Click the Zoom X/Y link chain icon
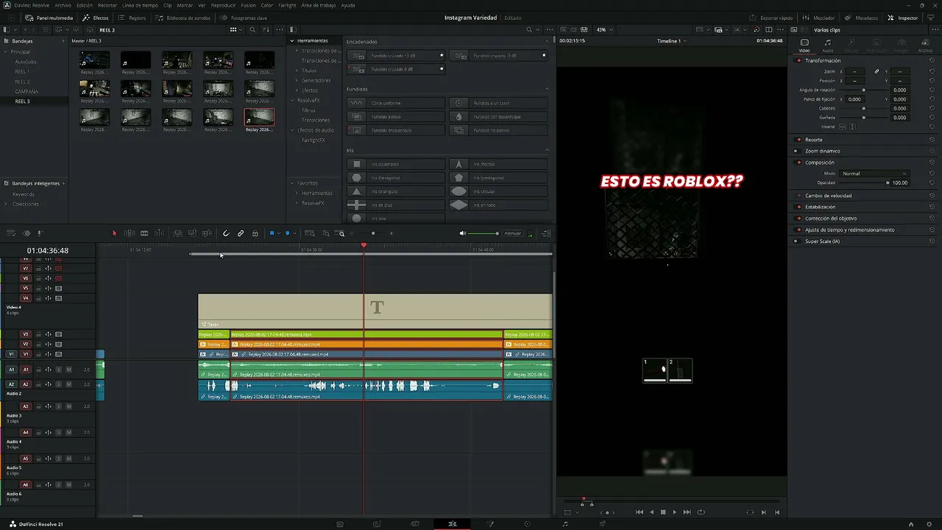The image size is (942, 530). 877,71
